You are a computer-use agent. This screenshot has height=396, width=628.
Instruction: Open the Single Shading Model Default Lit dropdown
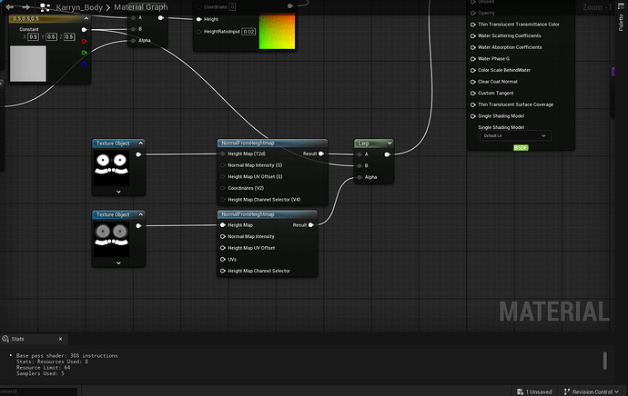point(515,136)
